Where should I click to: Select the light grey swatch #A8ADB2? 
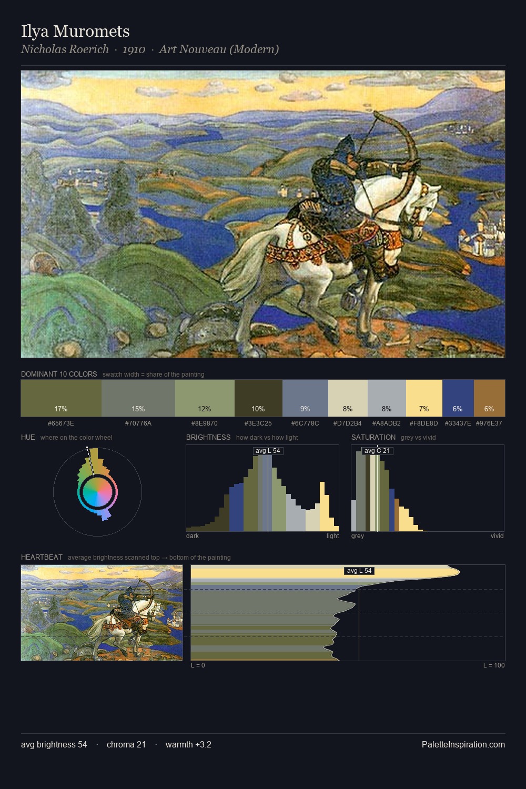(387, 398)
